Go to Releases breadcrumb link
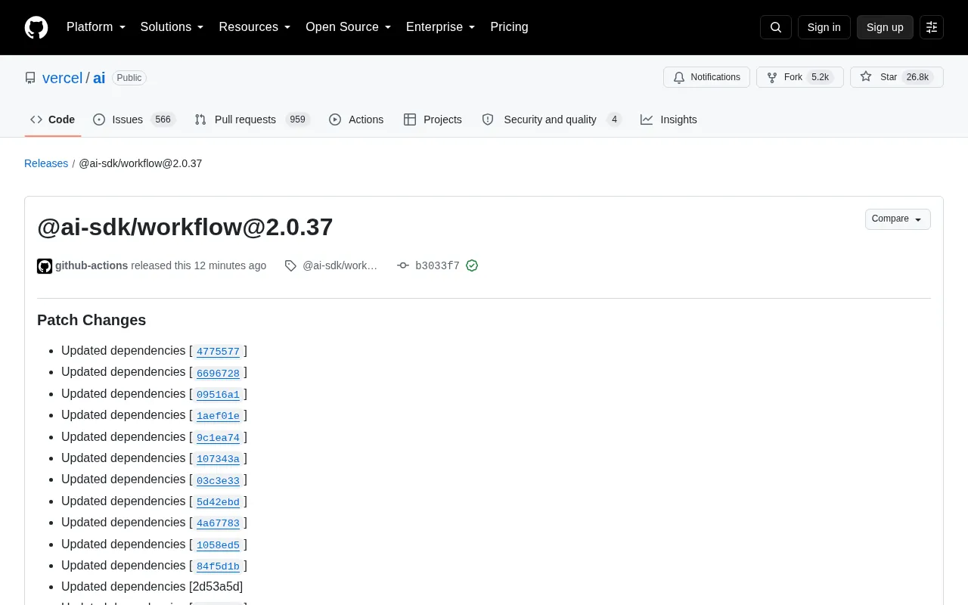968x605 pixels. point(46,163)
